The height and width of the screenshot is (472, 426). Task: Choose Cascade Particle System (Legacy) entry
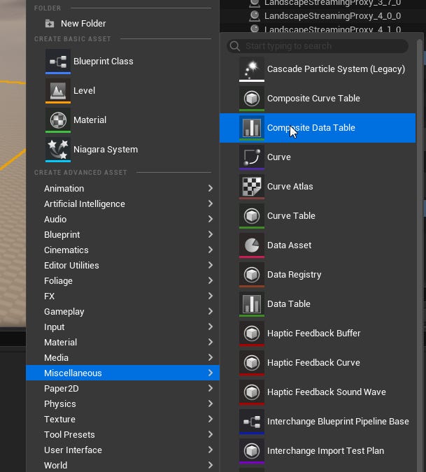point(318,69)
